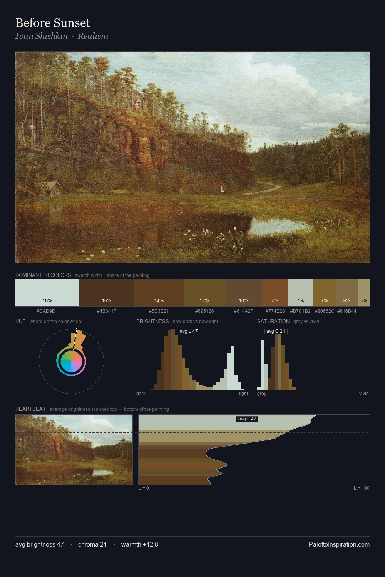This screenshot has width=385, height=577.
Task: Click the avg C 21 label in Saturation chart
Action: tap(276, 331)
